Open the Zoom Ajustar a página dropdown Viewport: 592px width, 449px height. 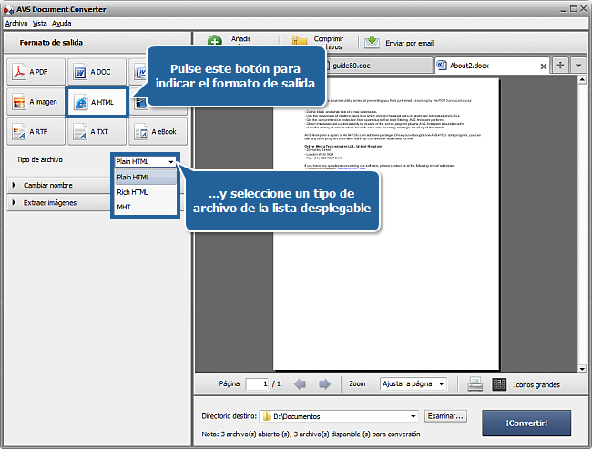pyautogui.click(x=413, y=384)
